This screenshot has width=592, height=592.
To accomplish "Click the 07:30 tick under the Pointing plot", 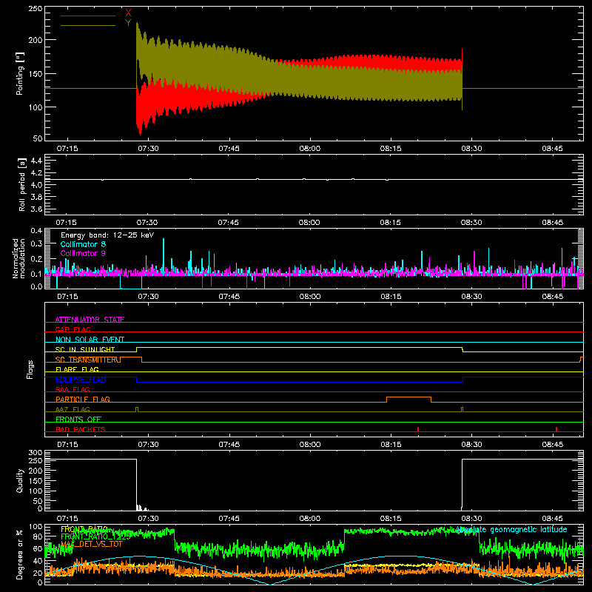I will [148, 149].
